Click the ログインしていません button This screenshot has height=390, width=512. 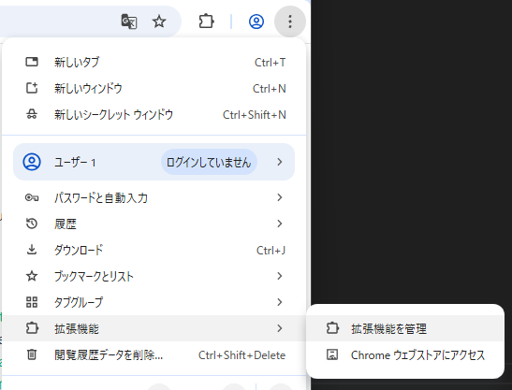pyautogui.click(x=209, y=162)
